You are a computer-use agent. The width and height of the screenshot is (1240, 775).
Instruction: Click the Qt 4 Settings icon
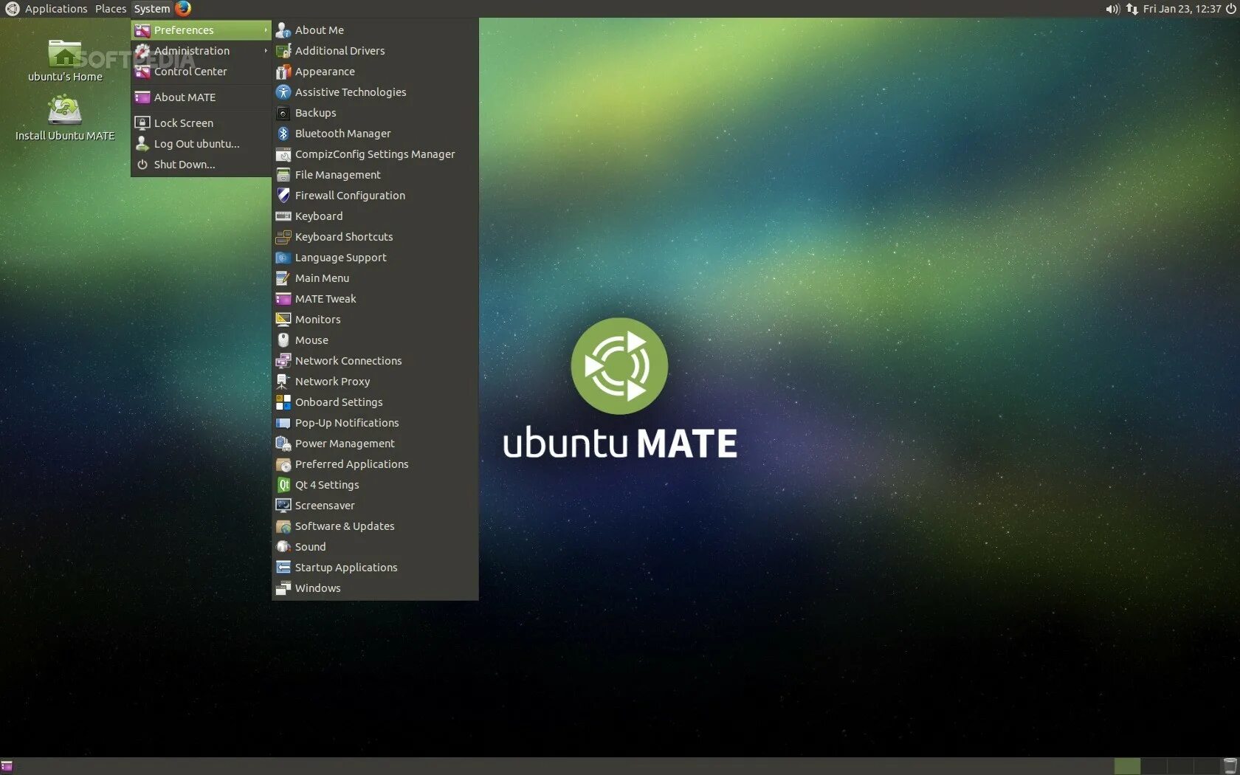point(283,485)
